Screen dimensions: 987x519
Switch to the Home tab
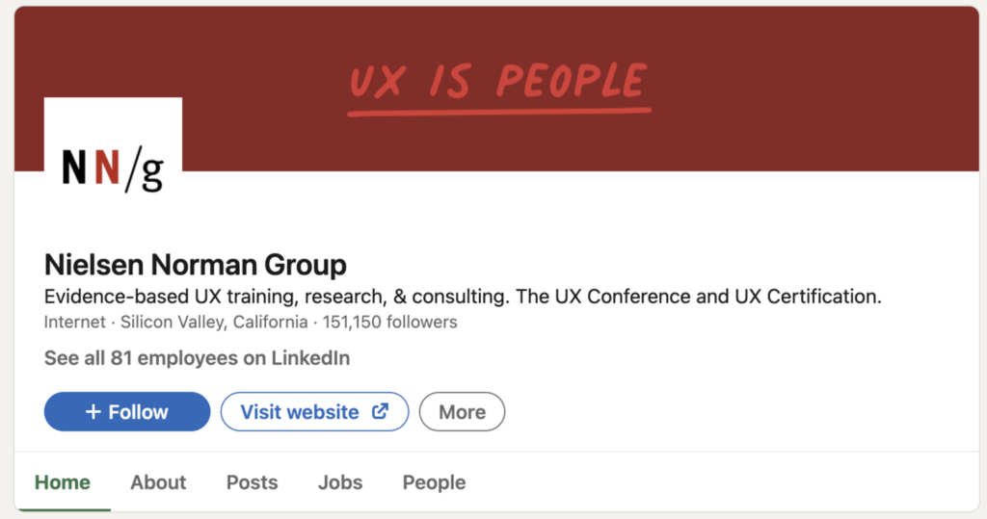tap(63, 482)
